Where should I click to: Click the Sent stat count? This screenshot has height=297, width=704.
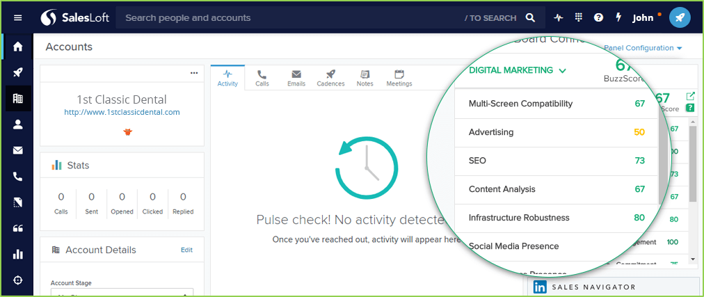(x=92, y=197)
